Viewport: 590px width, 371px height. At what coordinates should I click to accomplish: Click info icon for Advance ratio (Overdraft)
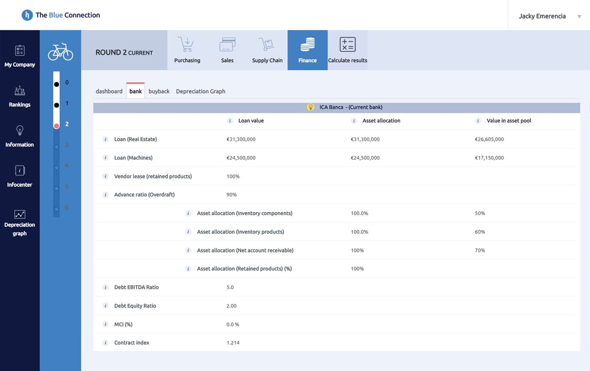click(105, 195)
